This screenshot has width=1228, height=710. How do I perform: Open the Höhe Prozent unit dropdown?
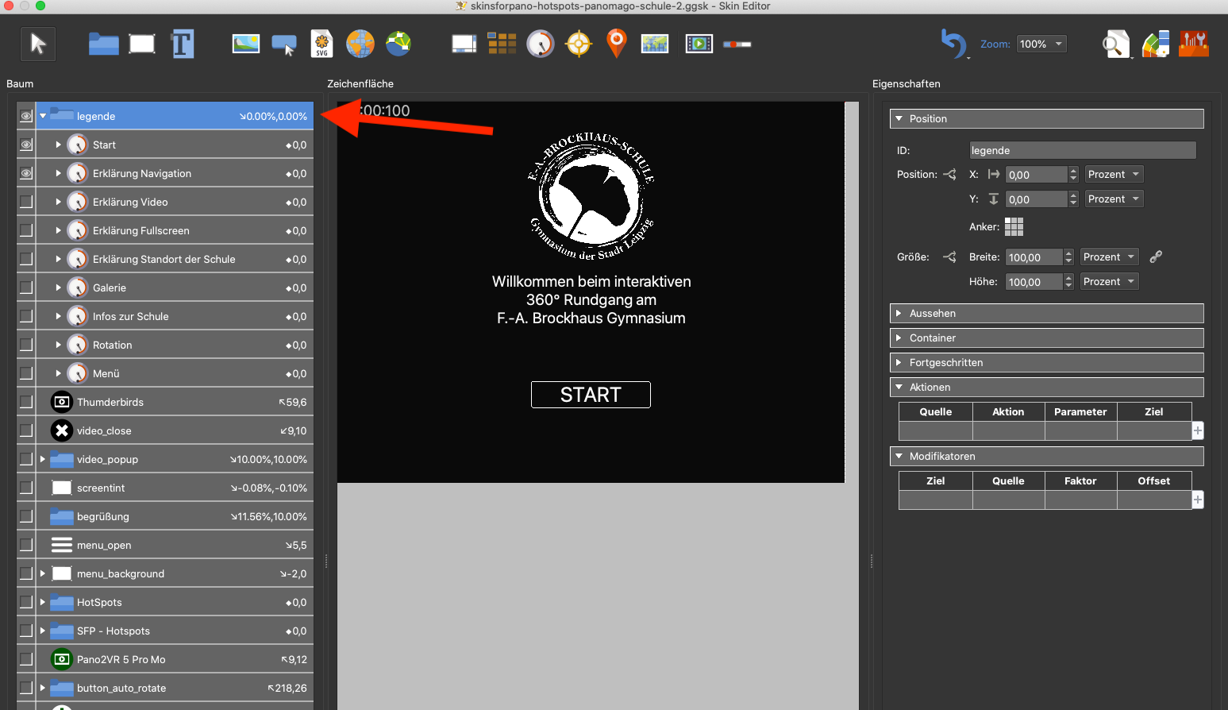[x=1109, y=281]
